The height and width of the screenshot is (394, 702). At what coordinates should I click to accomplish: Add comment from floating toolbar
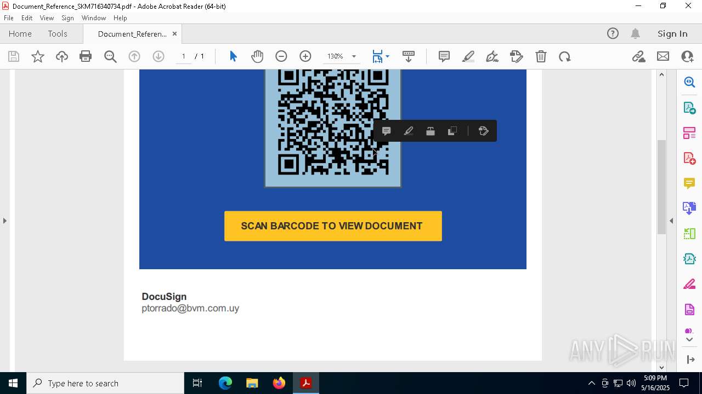tap(386, 131)
